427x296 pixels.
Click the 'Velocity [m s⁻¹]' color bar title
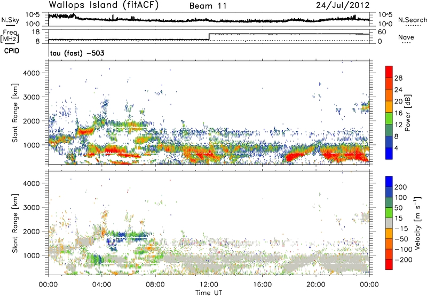click(x=417, y=223)
